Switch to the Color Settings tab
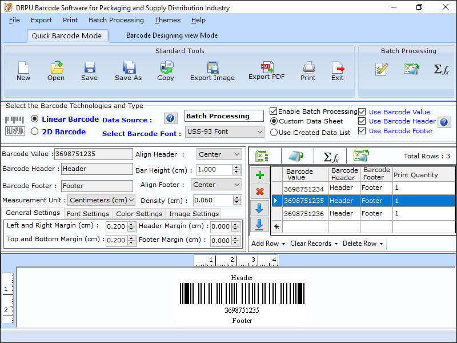The width and height of the screenshot is (457, 343). (x=139, y=214)
